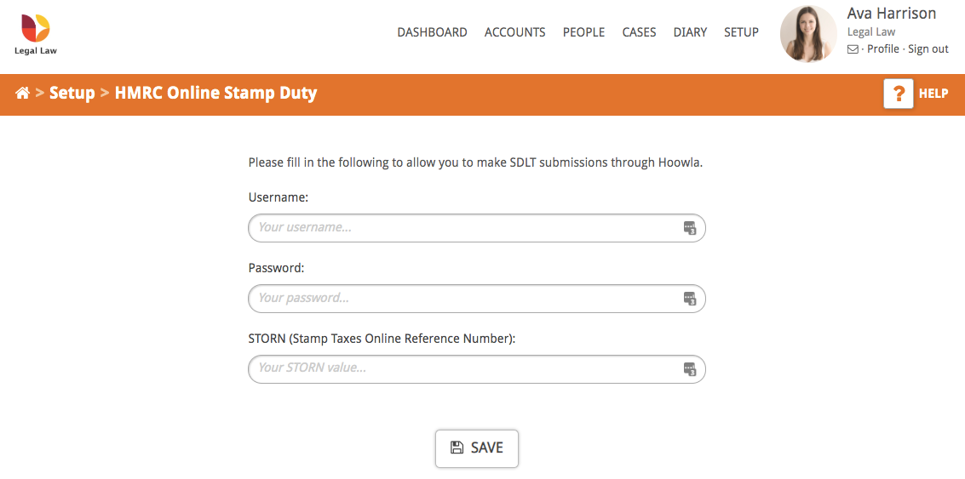
Task: Go to Setup in breadcrumb
Action: coord(72,94)
